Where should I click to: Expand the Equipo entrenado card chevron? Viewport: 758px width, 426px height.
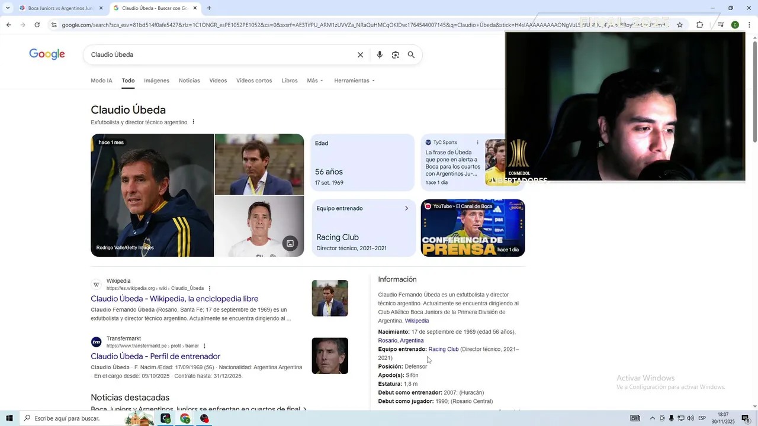pos(406,208)
